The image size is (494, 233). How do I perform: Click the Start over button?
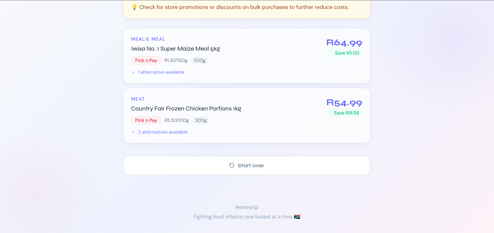247,165
